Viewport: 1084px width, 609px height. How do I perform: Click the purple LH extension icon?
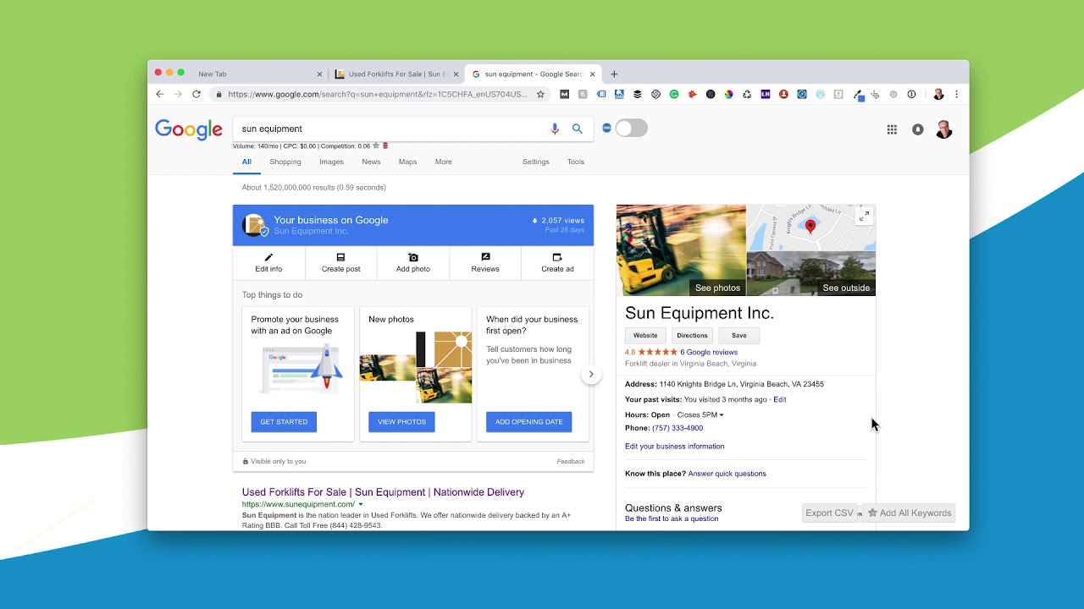pyautogui.click(x=766, y=95)
